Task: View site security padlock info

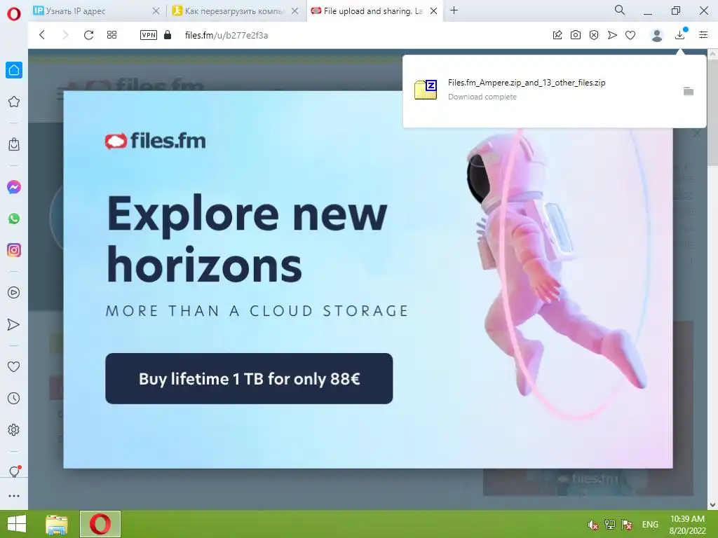Action: click(x=168, y=35)
